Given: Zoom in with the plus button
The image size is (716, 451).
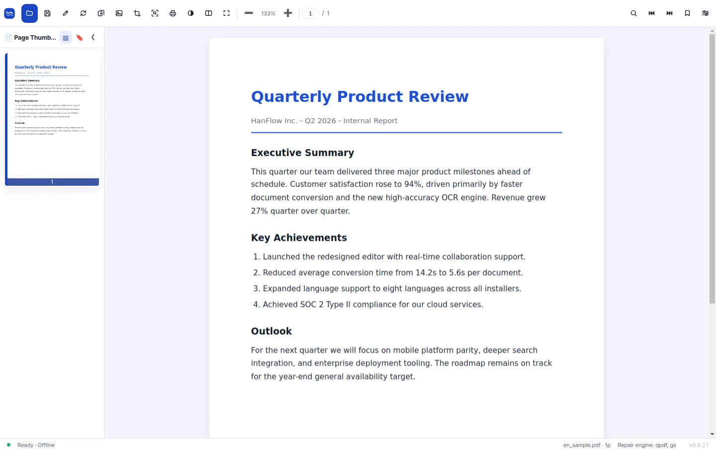Looking at the screenshot, I should (x=288, y=13).
